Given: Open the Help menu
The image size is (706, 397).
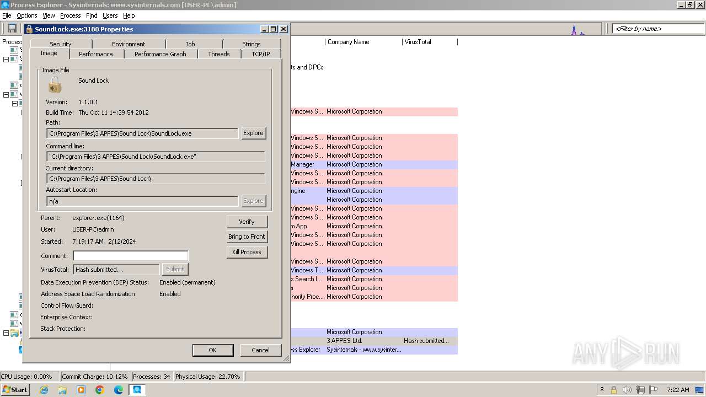Looking at the screenshot, I should pos(129,15).
